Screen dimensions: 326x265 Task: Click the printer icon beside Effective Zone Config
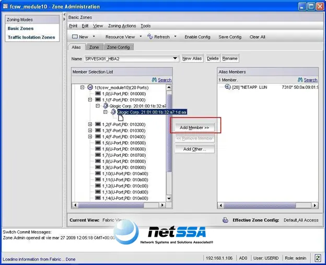click(225, 220)
